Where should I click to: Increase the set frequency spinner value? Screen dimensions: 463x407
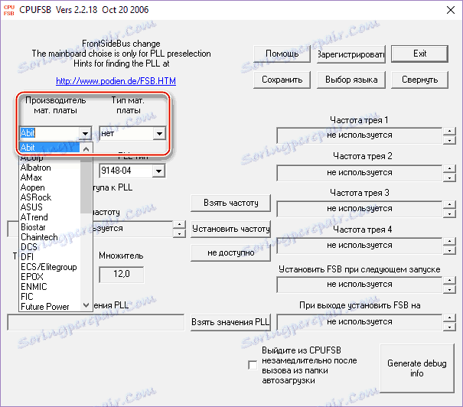179,225
